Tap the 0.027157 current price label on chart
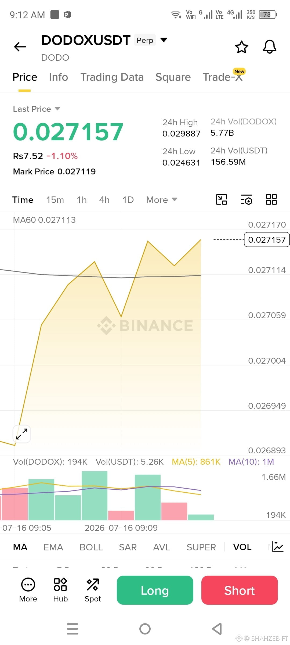 267,239
